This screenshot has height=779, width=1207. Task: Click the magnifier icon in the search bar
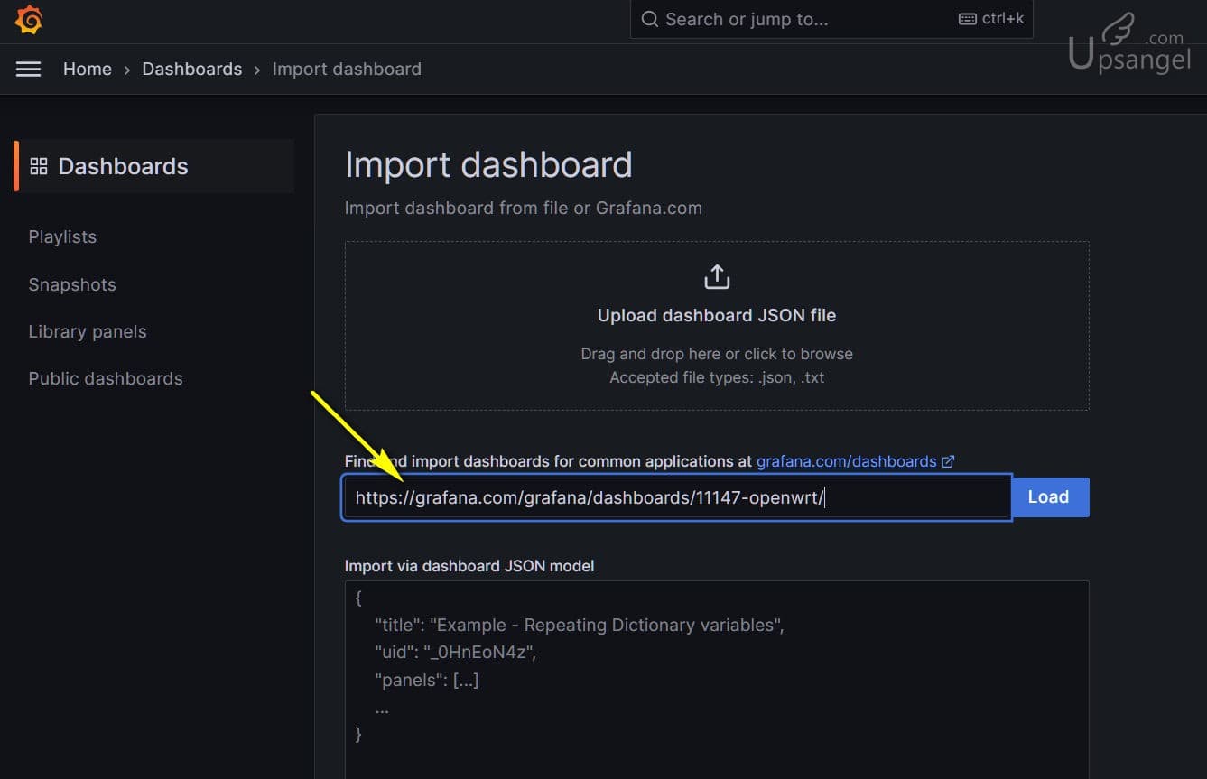point(649,18)
